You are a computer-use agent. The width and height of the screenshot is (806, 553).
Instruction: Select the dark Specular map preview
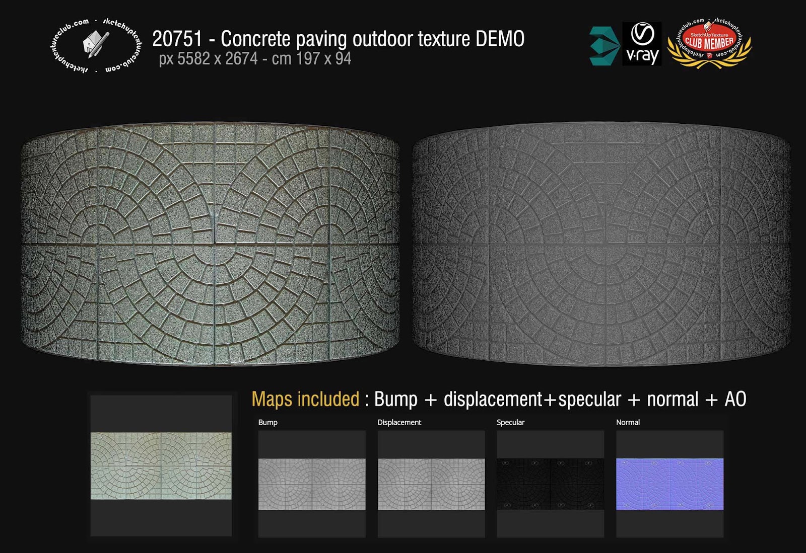tap(549, 483)
